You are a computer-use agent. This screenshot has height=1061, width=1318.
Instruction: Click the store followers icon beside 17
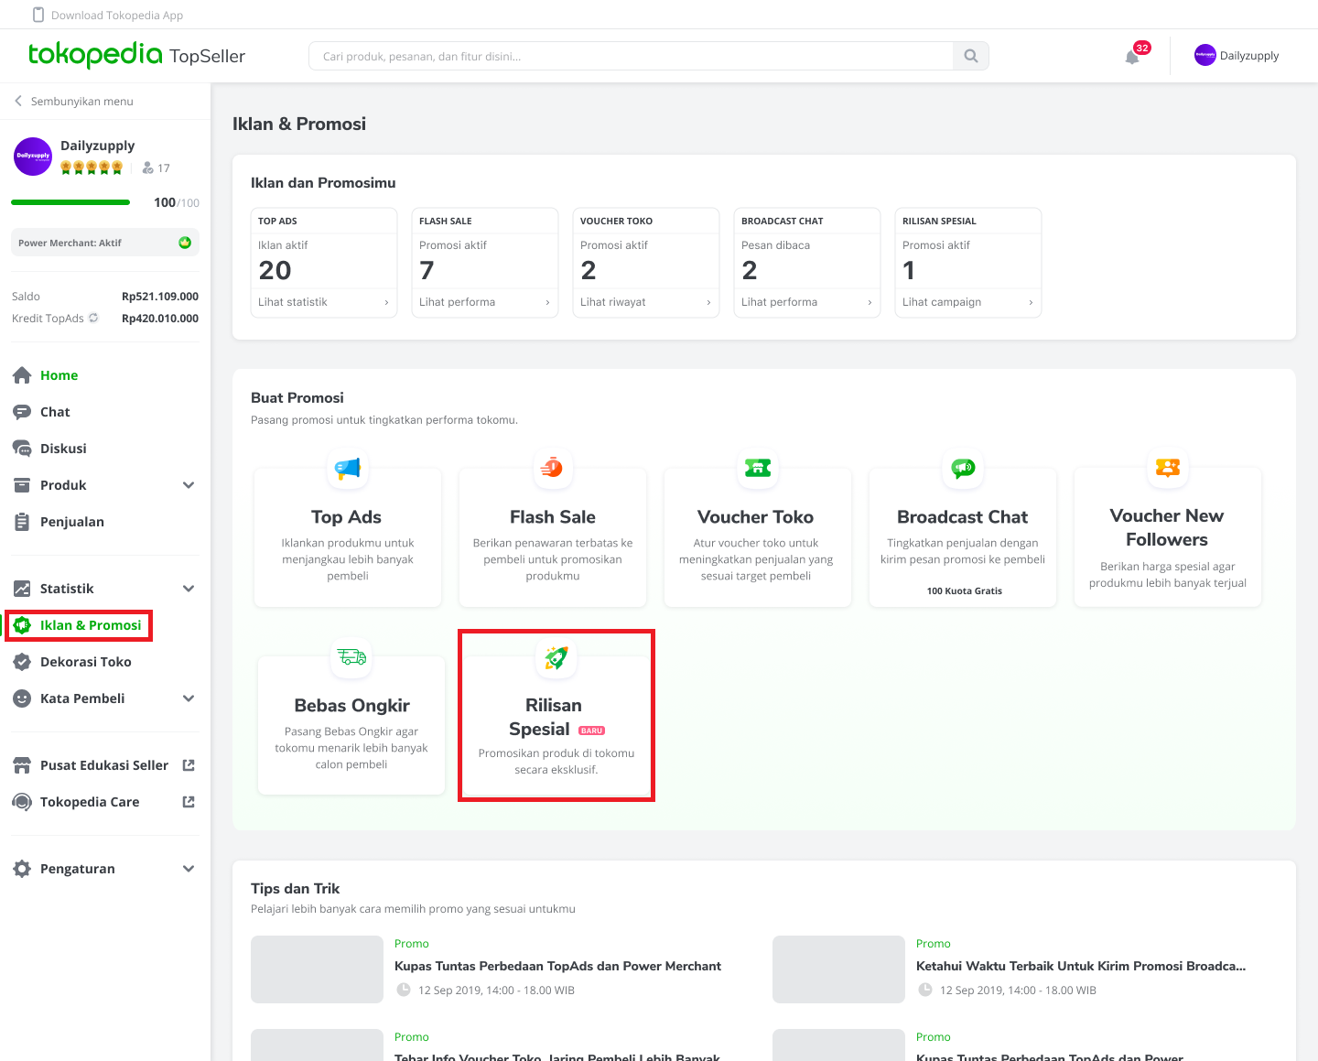click(148, 168)
